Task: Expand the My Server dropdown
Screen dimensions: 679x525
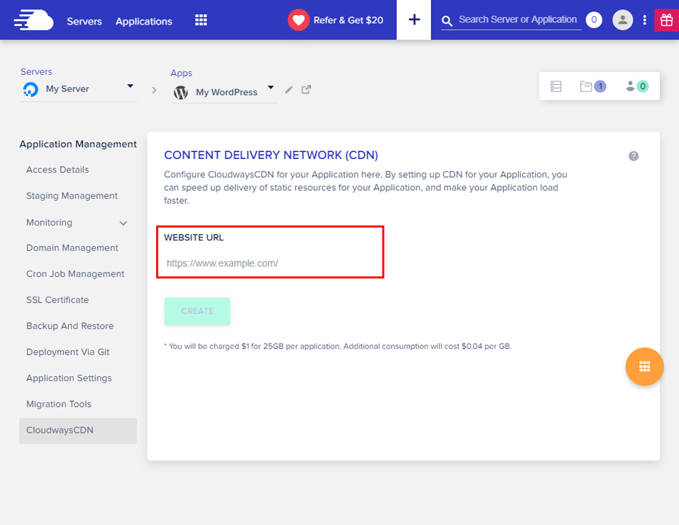Action: click(x=130, y=86)
